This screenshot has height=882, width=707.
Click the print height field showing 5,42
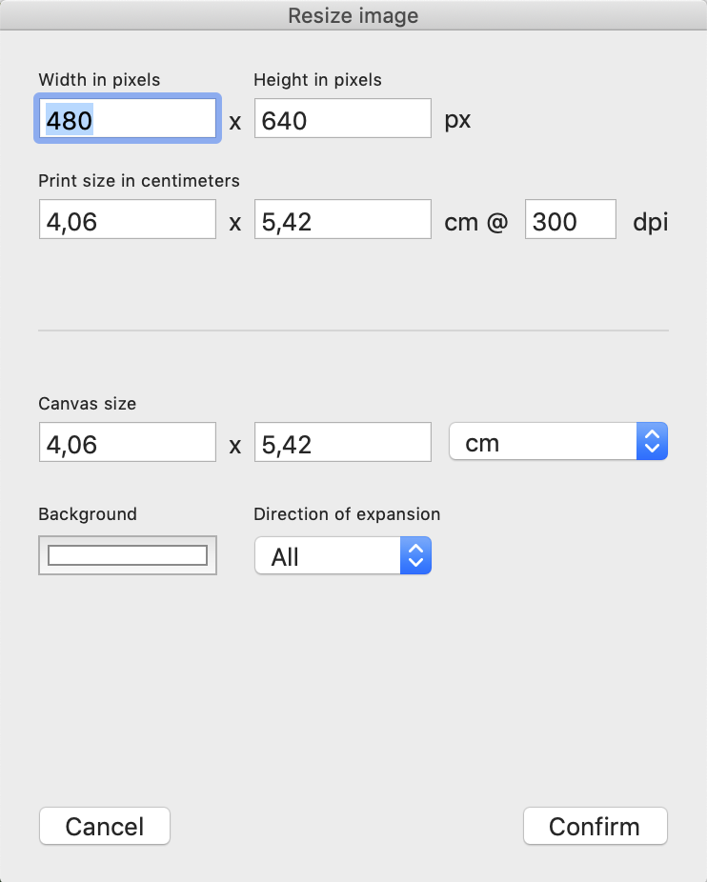click(x=342, y=220)
